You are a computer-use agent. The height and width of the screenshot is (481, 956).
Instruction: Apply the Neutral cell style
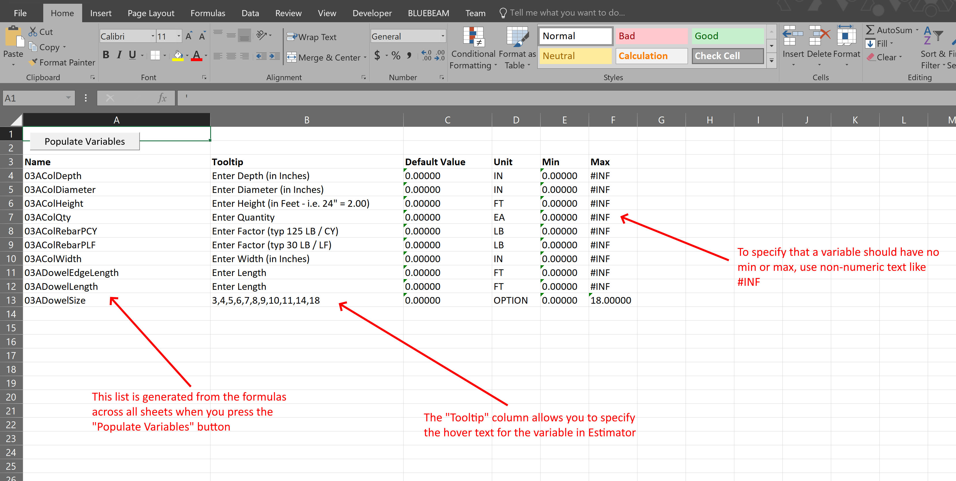point(575,56)
